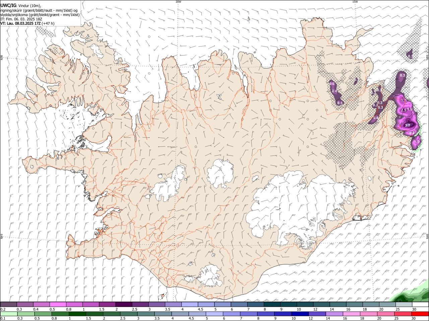The image size is (429, 321).
Task: Click top-row swatch between 12 and 14
Action: (321, 305)
